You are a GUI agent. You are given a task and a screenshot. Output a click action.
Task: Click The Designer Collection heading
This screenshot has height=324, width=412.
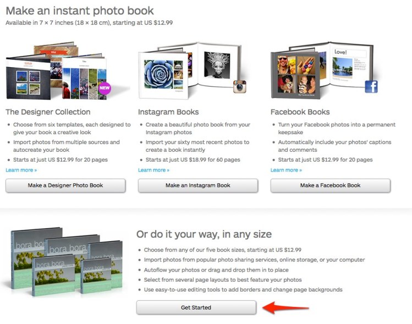[48, 112]
